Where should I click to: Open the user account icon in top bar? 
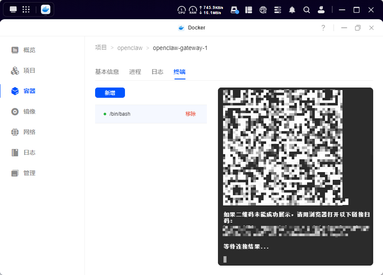pos(321,9)
